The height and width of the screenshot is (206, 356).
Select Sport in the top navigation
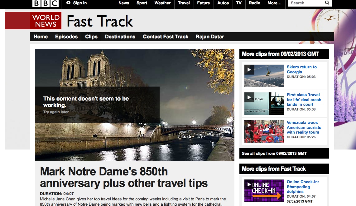[142, 3]
